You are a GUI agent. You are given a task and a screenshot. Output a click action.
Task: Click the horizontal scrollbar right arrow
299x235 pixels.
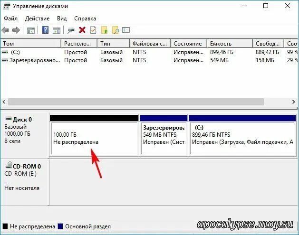294,102
